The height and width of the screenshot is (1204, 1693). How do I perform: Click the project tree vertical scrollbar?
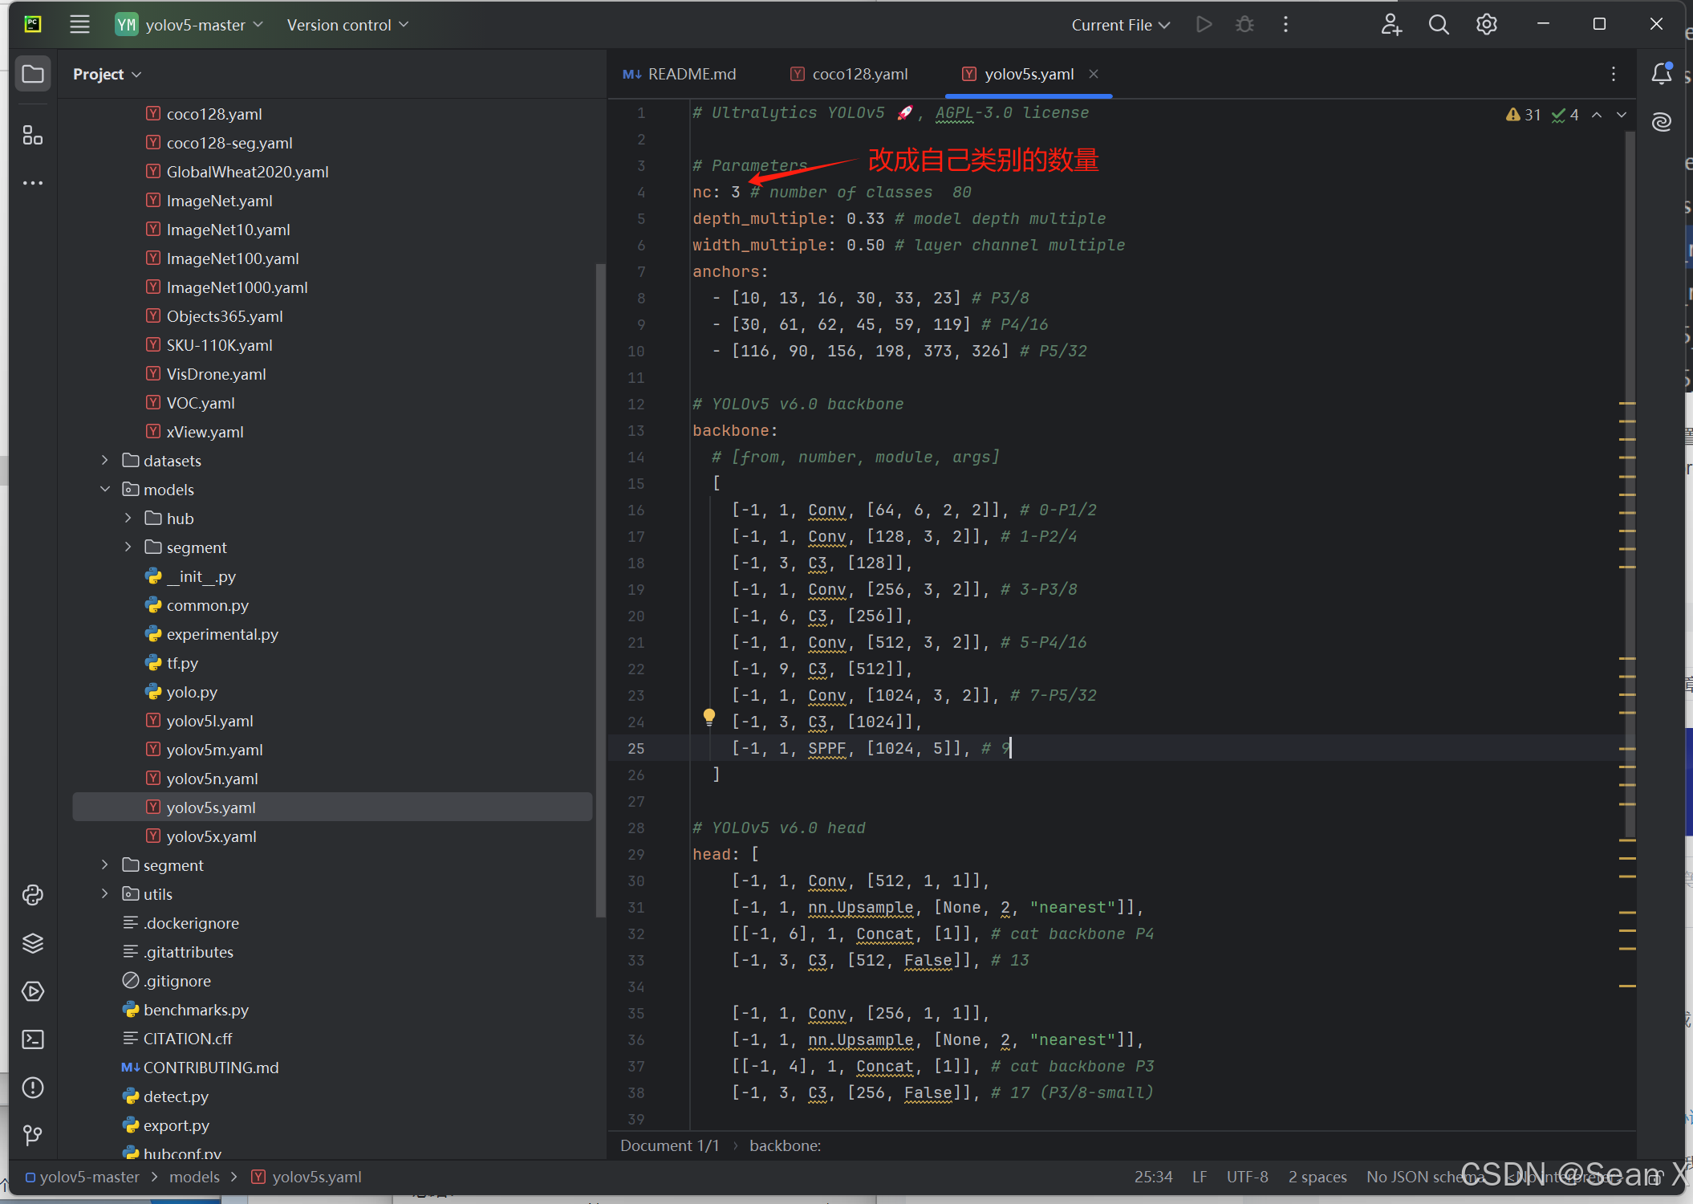pos(600,589)
